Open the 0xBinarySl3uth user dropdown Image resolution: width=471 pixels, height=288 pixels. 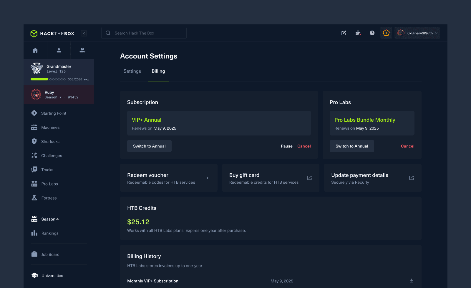point(417,33)
